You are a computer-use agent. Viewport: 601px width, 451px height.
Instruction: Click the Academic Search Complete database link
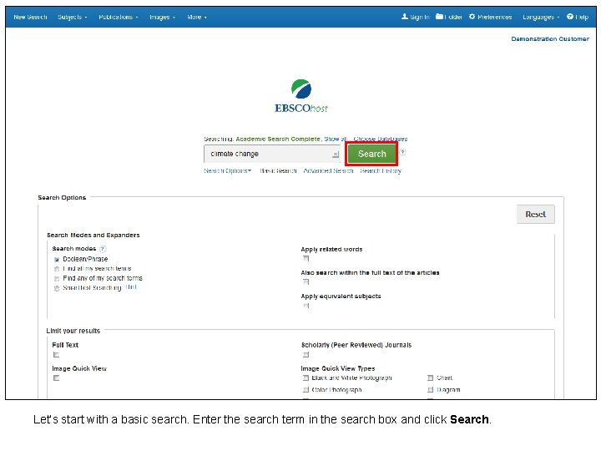(277, 139)
